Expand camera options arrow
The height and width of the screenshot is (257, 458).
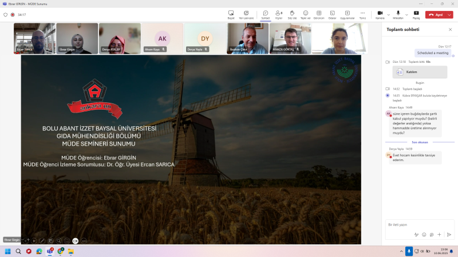[x=389, y=15]
